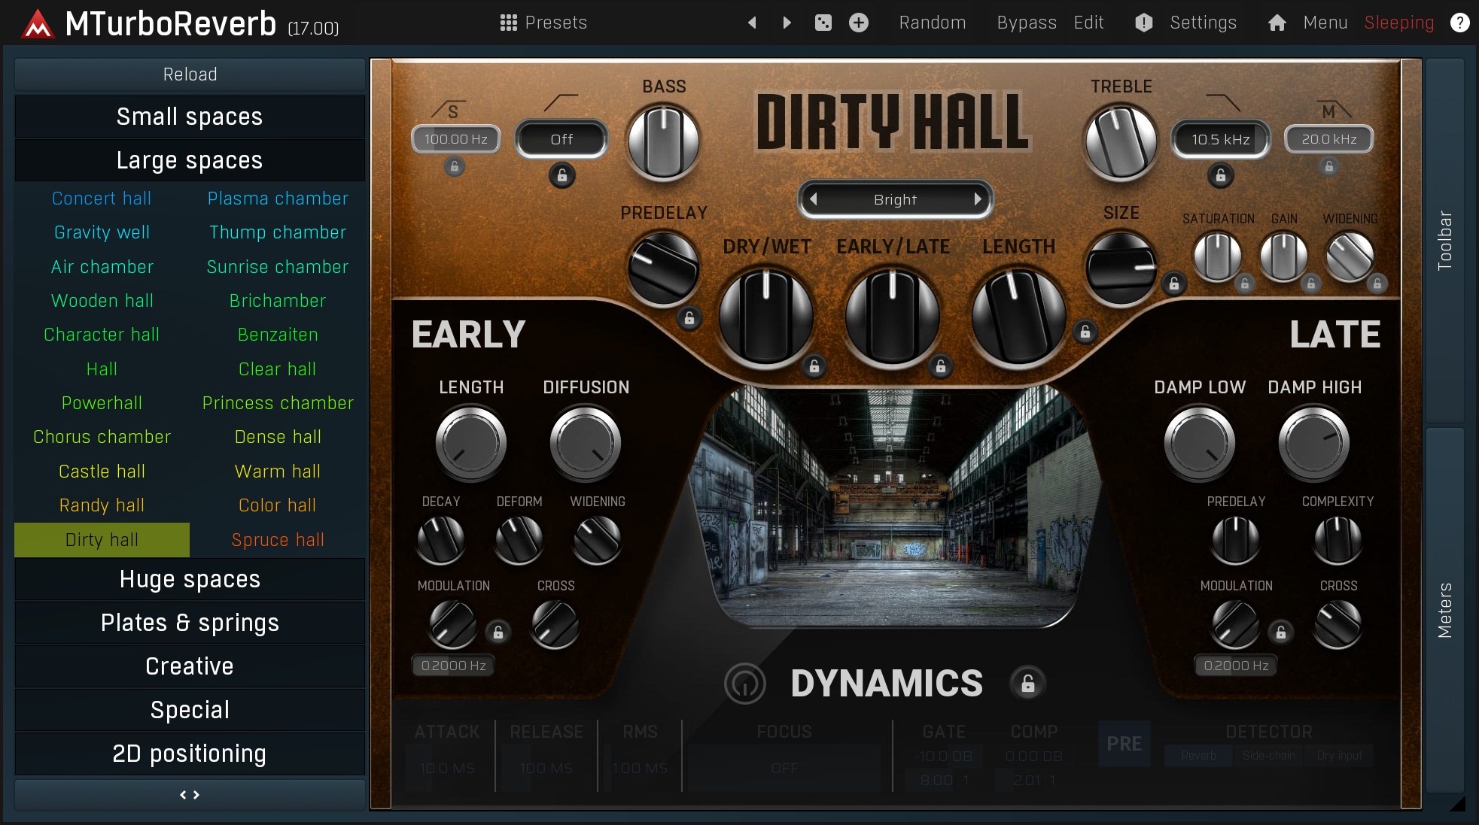Click the next preset arrow icon

pyautogui.click(x=787, y=23)
